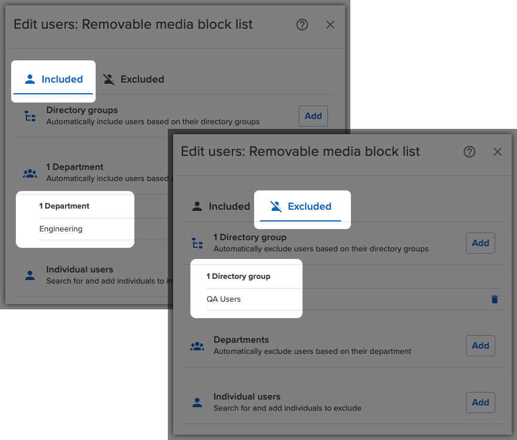Open help via question mark on back dialog
Screen dimensions: 517x440
click(302, 25)
